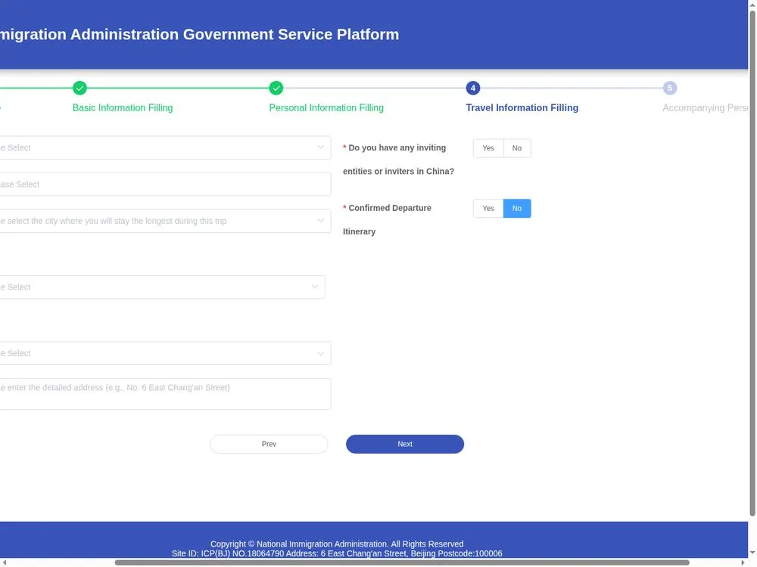This screenshot has width=757, height=567.
Task: Click the vertical scrollbar down arrow
Action: coord(752,553)
